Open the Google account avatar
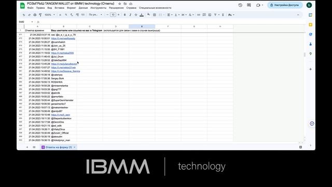 [309, 5]
